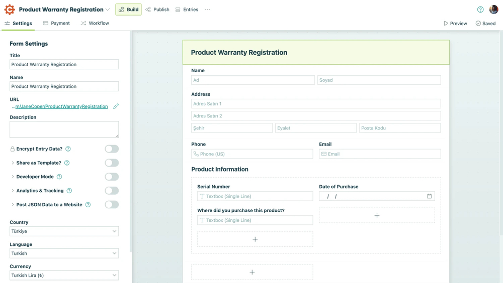Click the settings panel scrollbar
The width and height of the screenshot is (503, 283).
(x=131, y=141)
